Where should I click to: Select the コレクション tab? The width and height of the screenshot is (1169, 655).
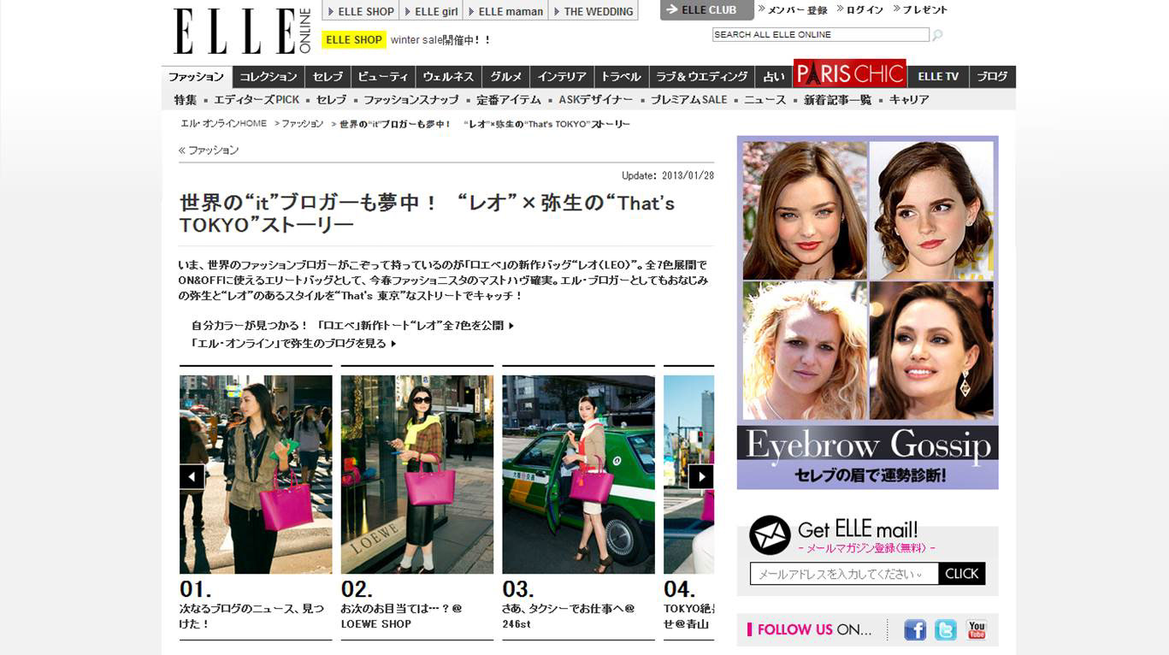[269, 77]
